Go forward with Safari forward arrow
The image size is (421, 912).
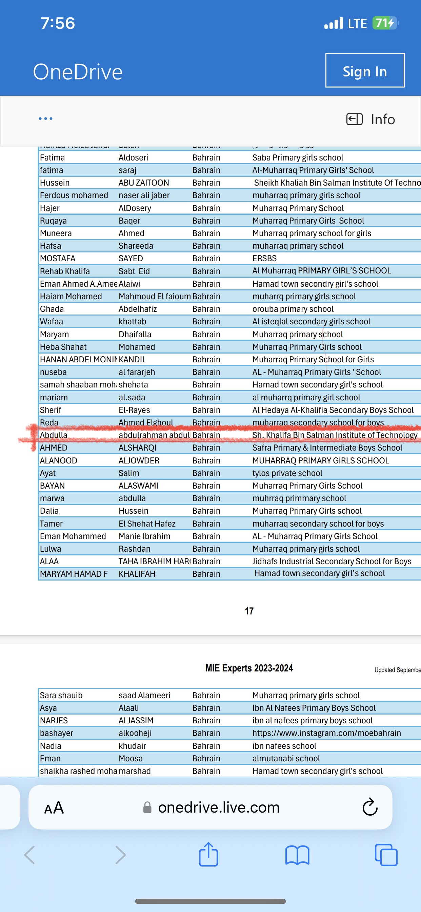click(x=121, y=855)
